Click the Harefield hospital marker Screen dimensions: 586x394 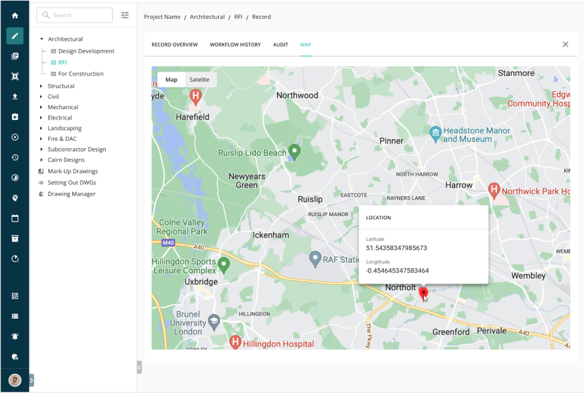point(196,97)
